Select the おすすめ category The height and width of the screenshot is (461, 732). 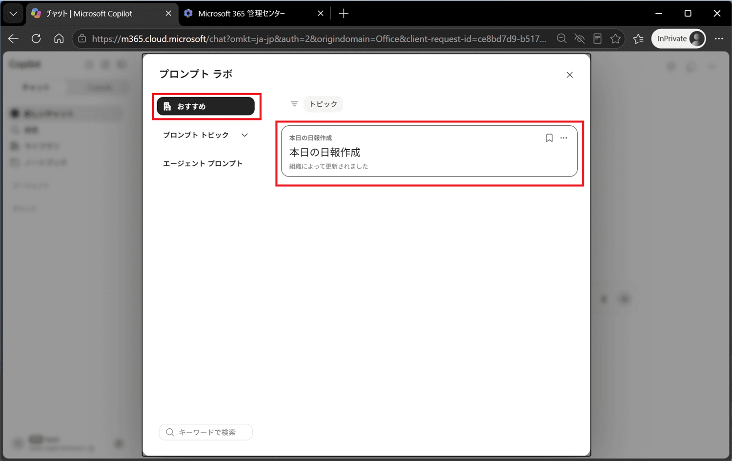(205, 106)
